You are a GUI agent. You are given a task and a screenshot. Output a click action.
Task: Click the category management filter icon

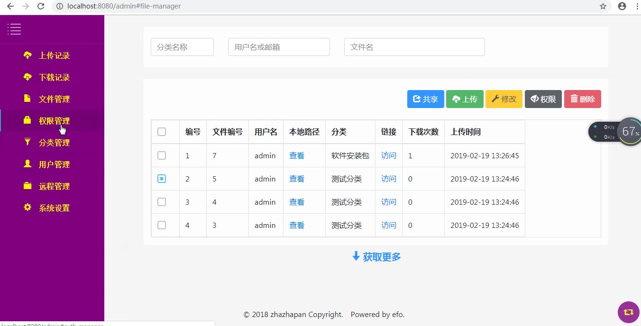(27, 142)
